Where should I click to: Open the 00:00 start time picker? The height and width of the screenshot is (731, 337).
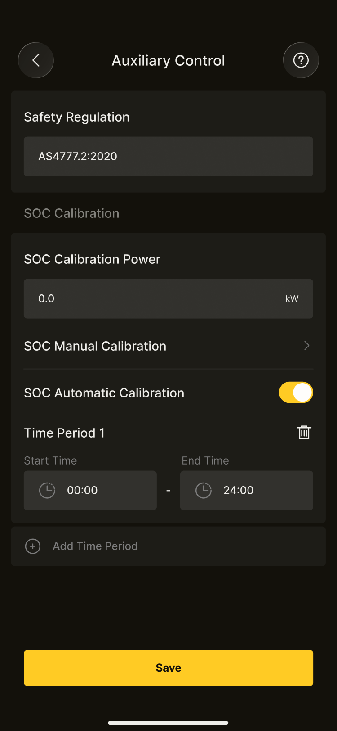(x=82, y=490)
